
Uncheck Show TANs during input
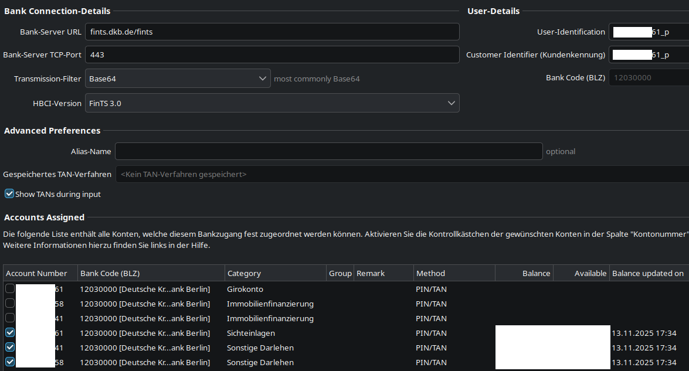[9, 194]
